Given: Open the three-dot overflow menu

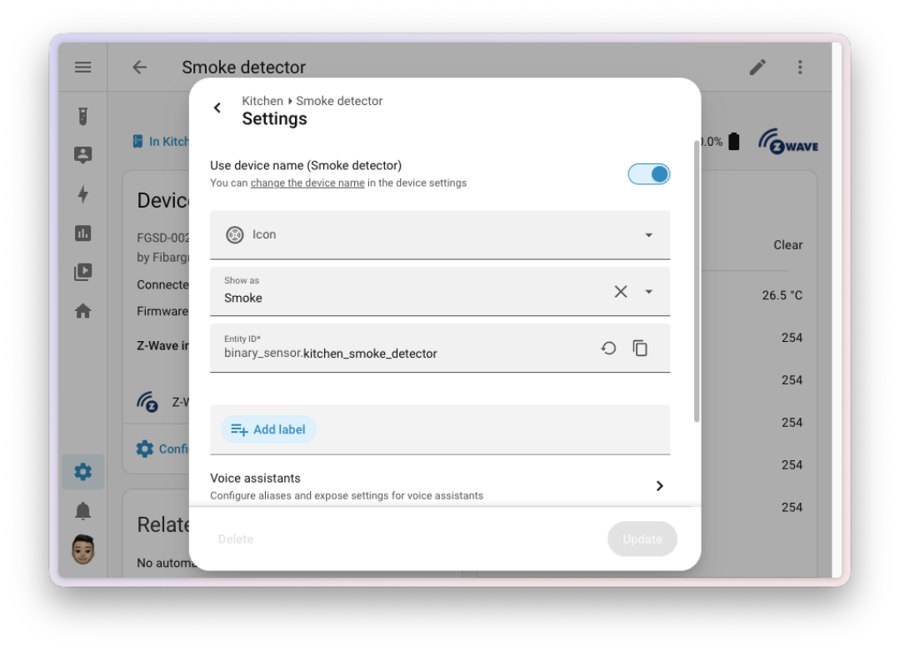Looking at the screenshot, I should pyautogui.click(x=799, y=68).
